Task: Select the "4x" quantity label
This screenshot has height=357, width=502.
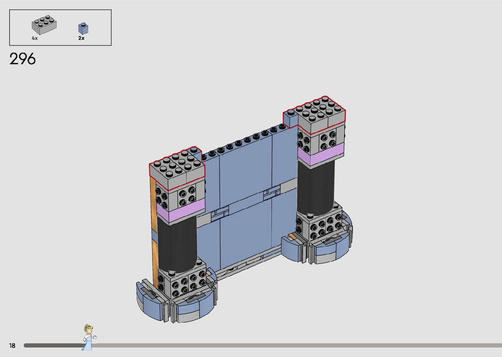Action: coord(35,38)
